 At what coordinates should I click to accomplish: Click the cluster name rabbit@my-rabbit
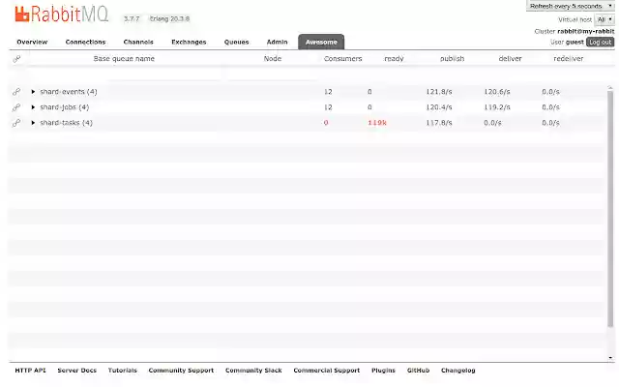[586, 31]
